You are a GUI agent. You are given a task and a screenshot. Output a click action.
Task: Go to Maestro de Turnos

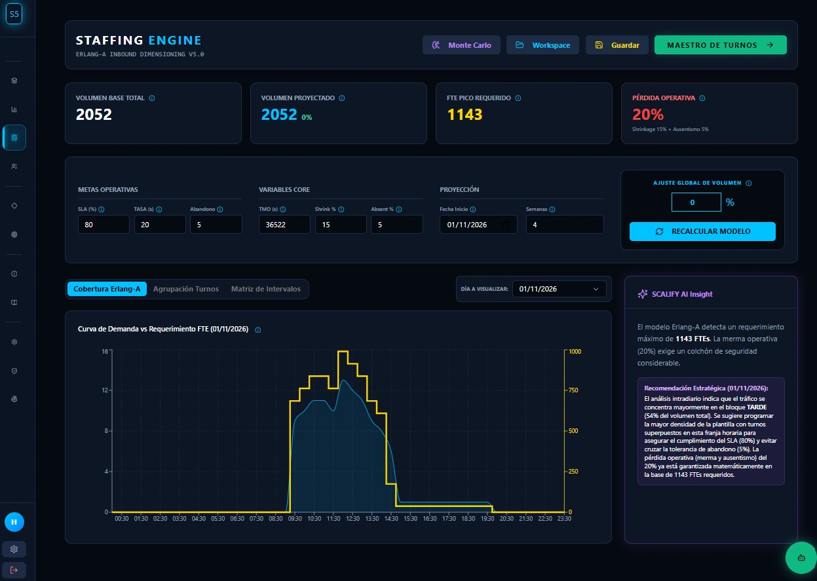721,45
